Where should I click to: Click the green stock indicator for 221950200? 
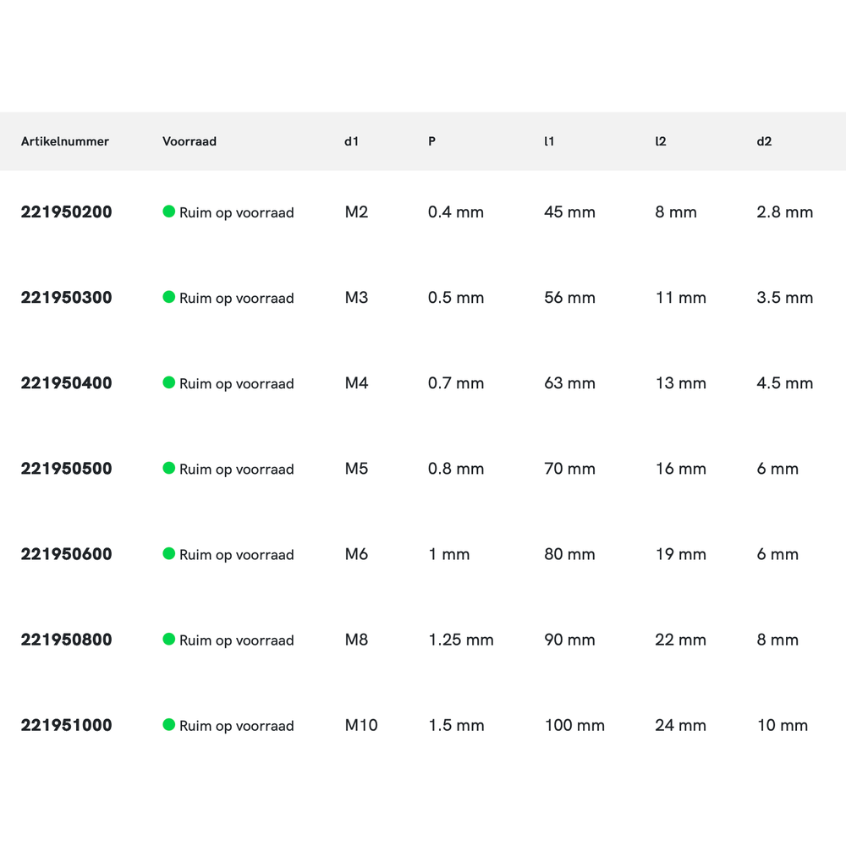[168, 211]
